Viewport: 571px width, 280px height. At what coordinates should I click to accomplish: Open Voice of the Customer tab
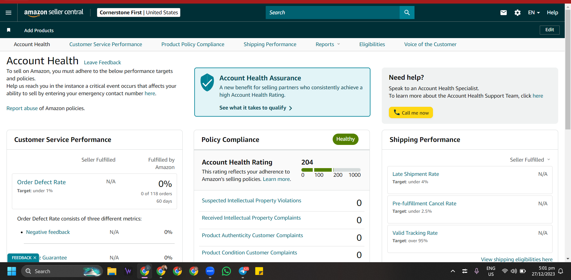tap(430, 44)
